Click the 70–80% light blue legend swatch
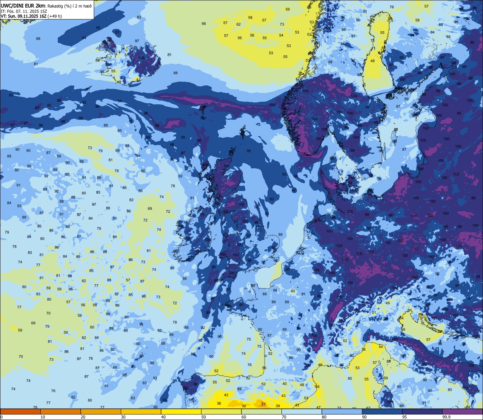 click(301, 411)
